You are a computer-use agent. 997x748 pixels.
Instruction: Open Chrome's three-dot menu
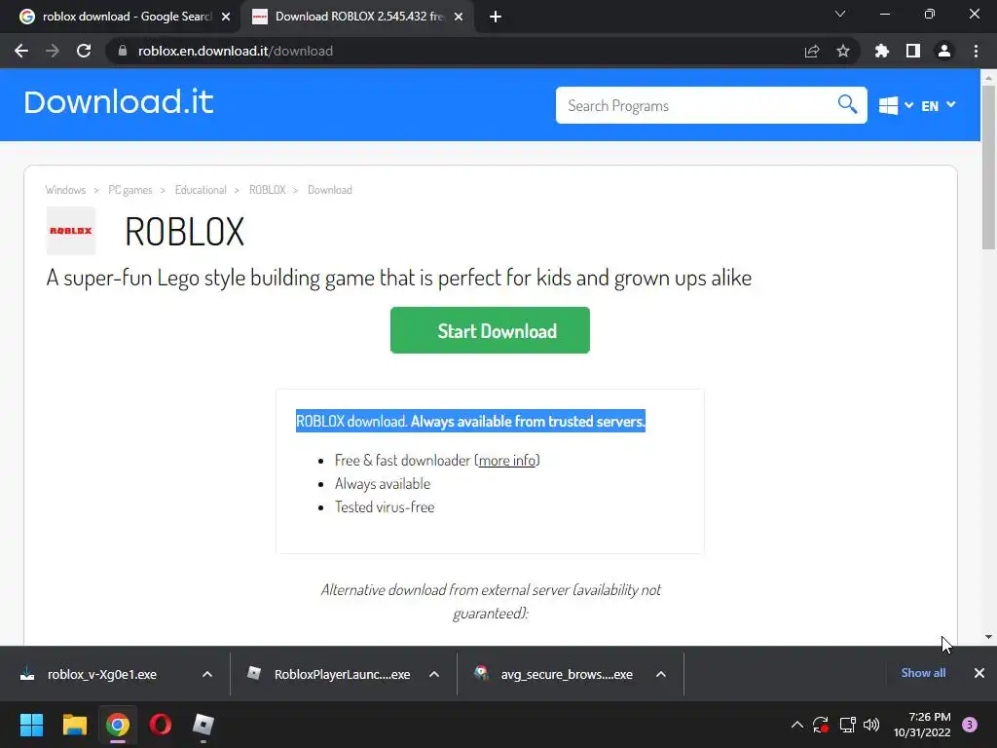[x=976, y=51]
